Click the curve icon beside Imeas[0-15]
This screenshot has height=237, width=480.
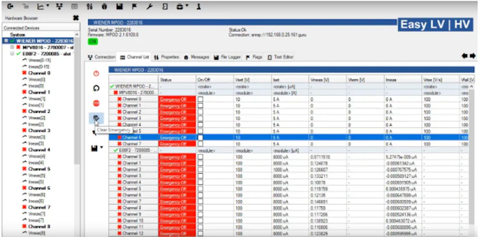click(x=25, y=66)
